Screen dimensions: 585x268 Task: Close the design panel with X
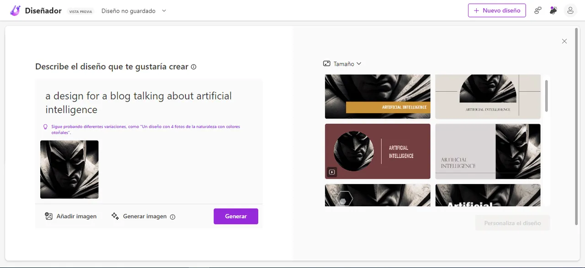(x=564, y=41)
